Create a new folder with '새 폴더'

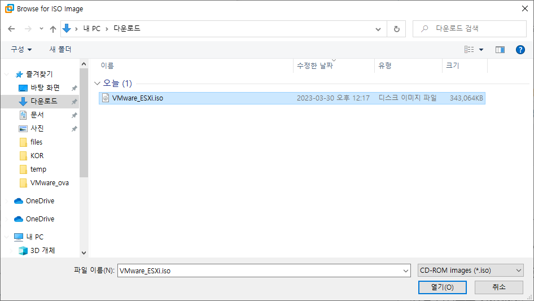tap(60, 50)
